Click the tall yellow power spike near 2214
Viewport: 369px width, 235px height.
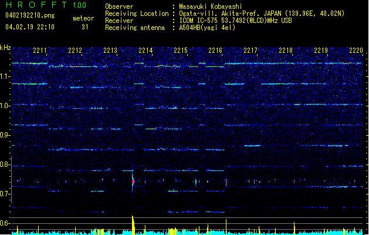pyautogui.click(x=133, y=225)
